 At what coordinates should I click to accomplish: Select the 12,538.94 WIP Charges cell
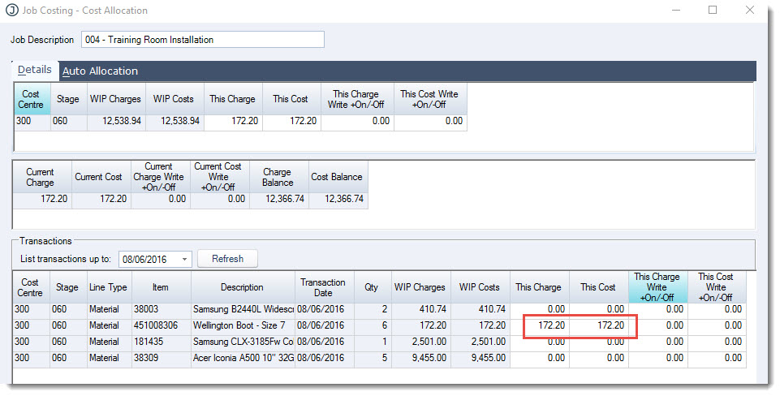click(x=116, y=121)
